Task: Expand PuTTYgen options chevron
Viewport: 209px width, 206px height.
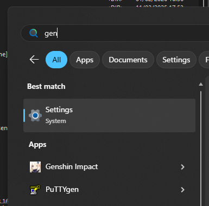Action: click(182, 190)
